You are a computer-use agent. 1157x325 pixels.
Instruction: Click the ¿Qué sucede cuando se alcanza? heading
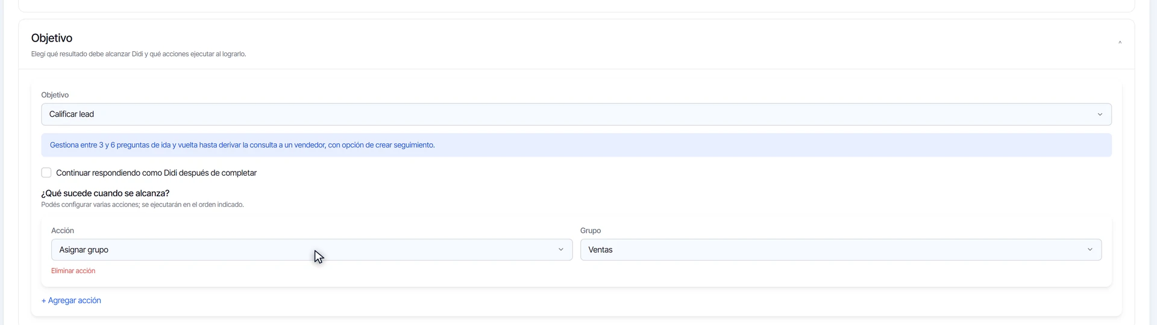105,193
